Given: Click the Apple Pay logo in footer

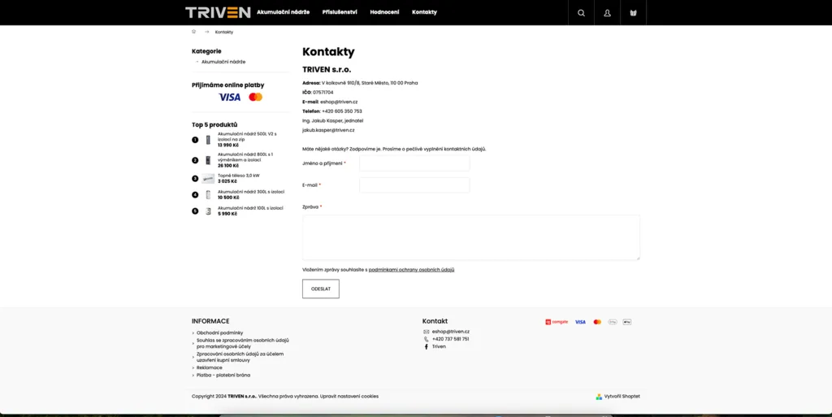Looking at the screenshot, I should (x=627, y=322).
